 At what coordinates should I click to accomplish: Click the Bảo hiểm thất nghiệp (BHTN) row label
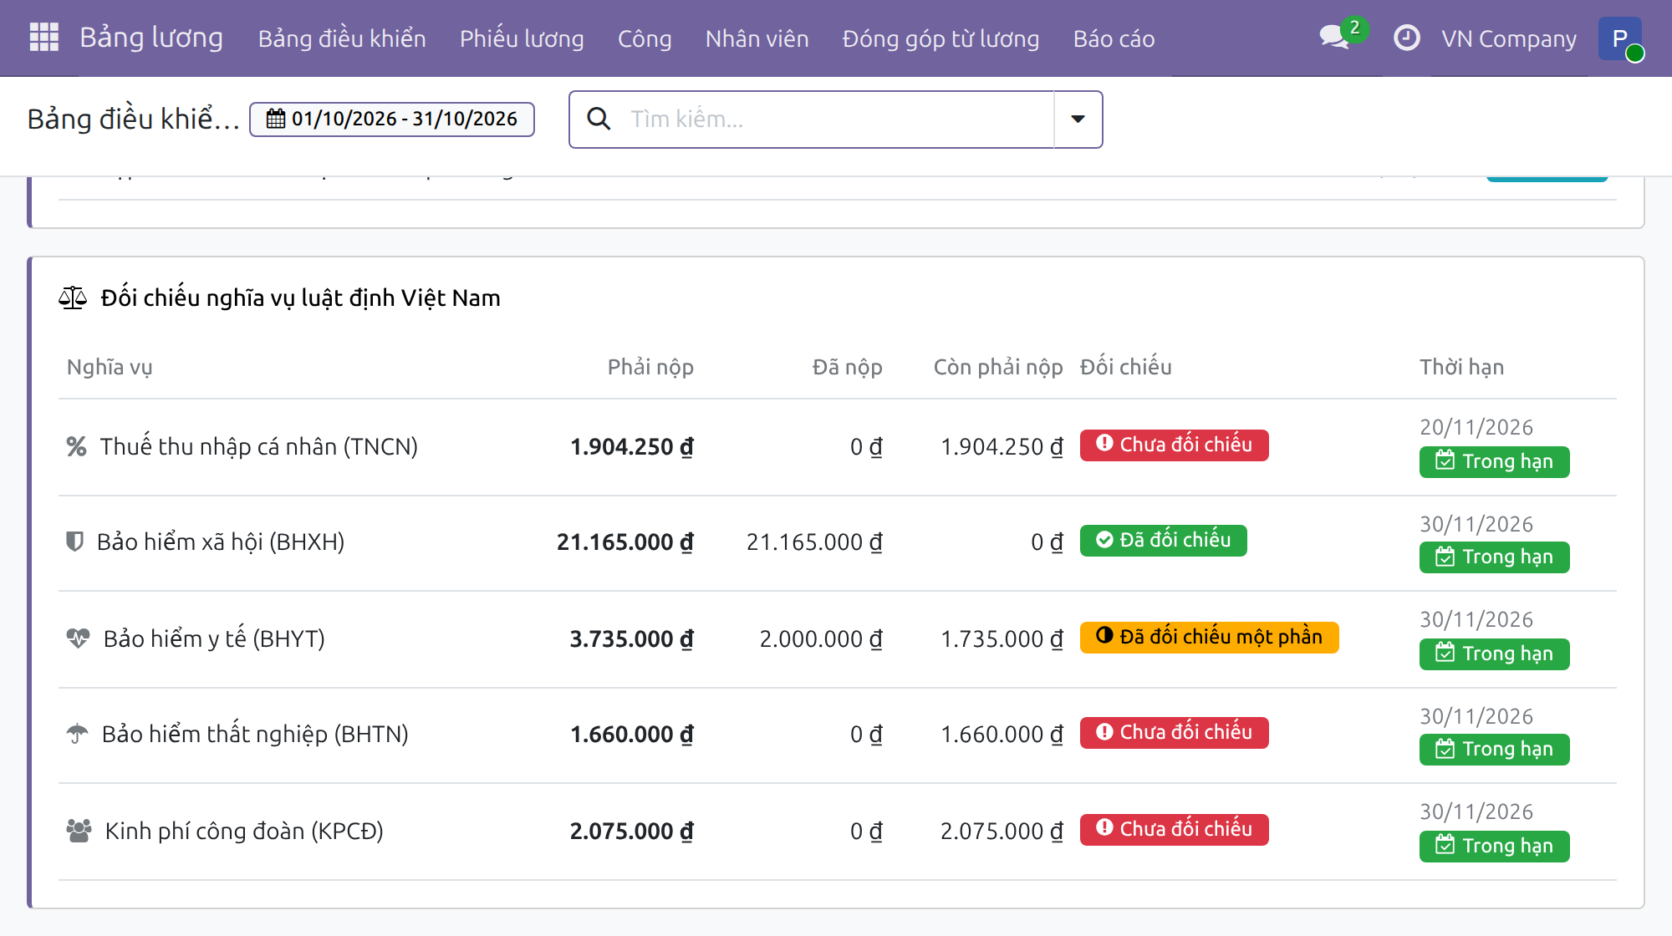(255, 734)
